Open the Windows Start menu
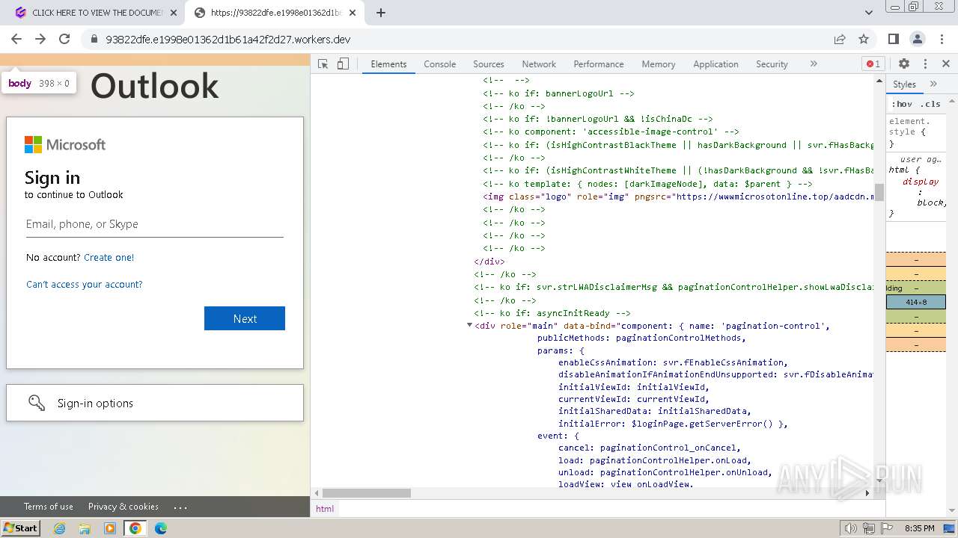958x538 pixels. pos(21,528)
